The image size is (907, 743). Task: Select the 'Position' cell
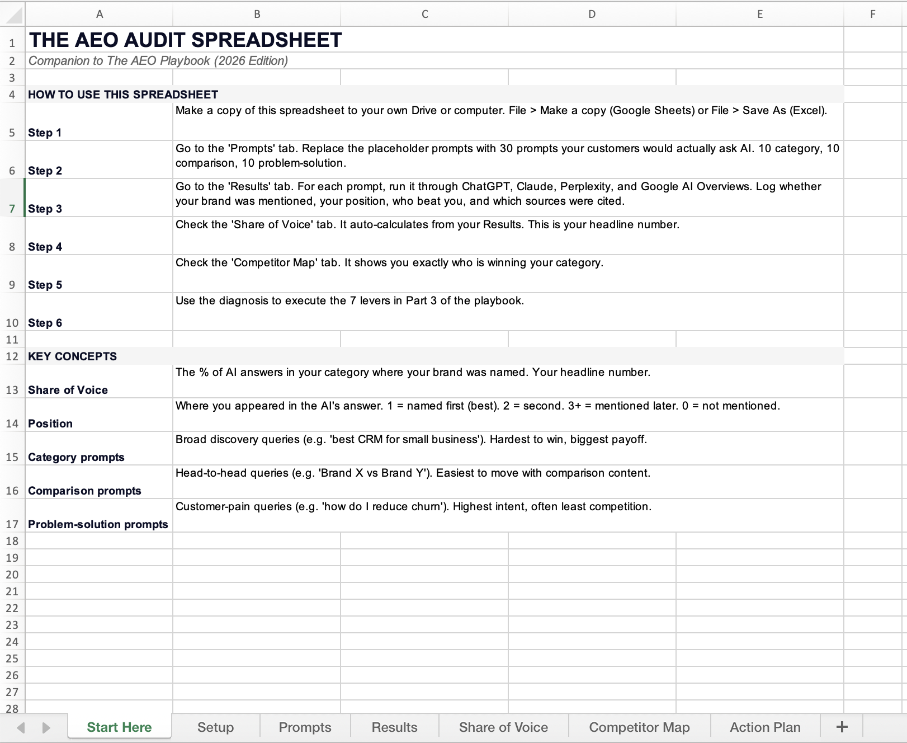tap(99, 415)
